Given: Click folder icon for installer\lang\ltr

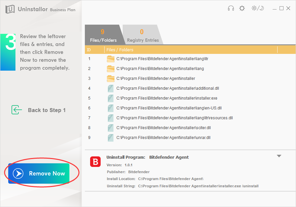Looking at the screenshot, I should pyautogui.click(x=111, y=59).
